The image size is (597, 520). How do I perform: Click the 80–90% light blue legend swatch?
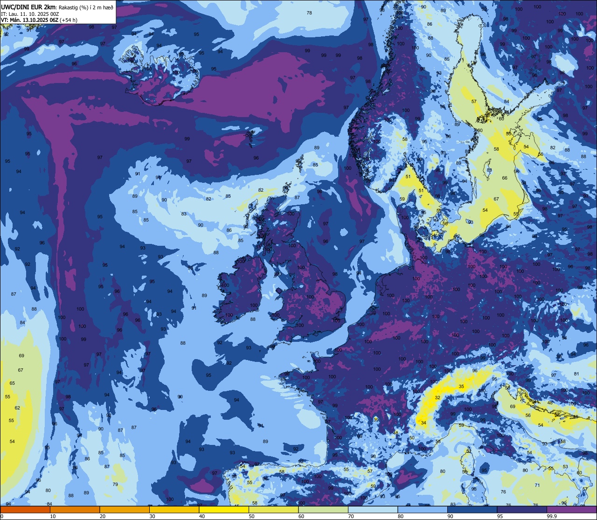(x=423, y=510)
